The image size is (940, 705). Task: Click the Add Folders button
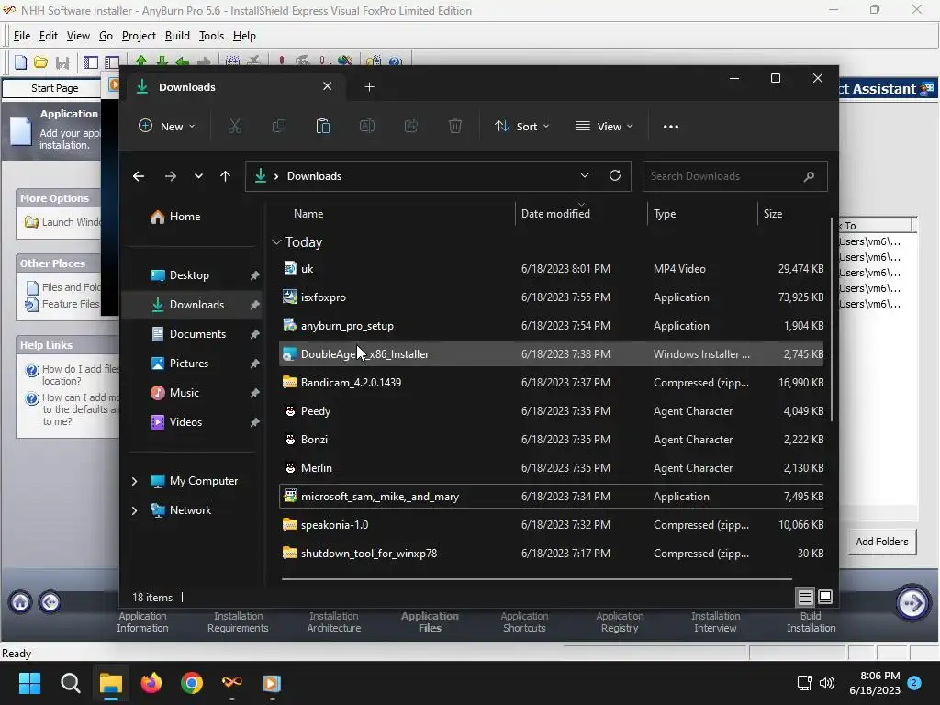click(x=882, y=542)
